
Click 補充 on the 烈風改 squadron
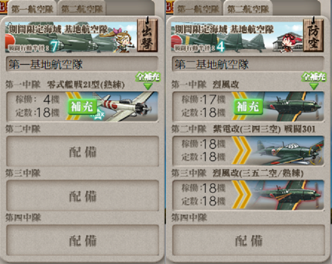coord(248,107)
